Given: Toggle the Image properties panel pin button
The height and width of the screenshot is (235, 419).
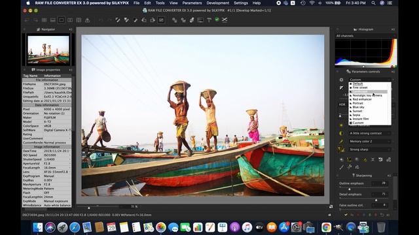Looking at the screenshot, I should [71, 70].
